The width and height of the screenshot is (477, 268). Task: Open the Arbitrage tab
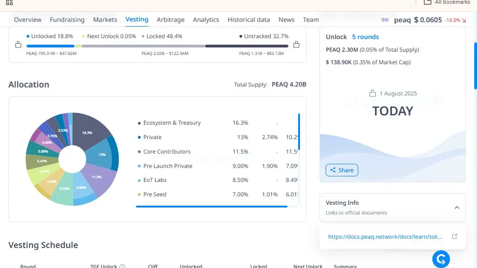pos(170,20)
